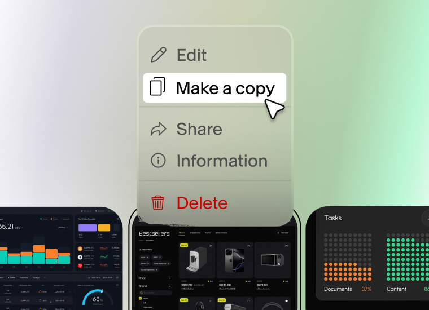Viewport: 429px width, 310px height.
Task: Click the duplicate pages icon in Make a copy
Action: [157, 86]
